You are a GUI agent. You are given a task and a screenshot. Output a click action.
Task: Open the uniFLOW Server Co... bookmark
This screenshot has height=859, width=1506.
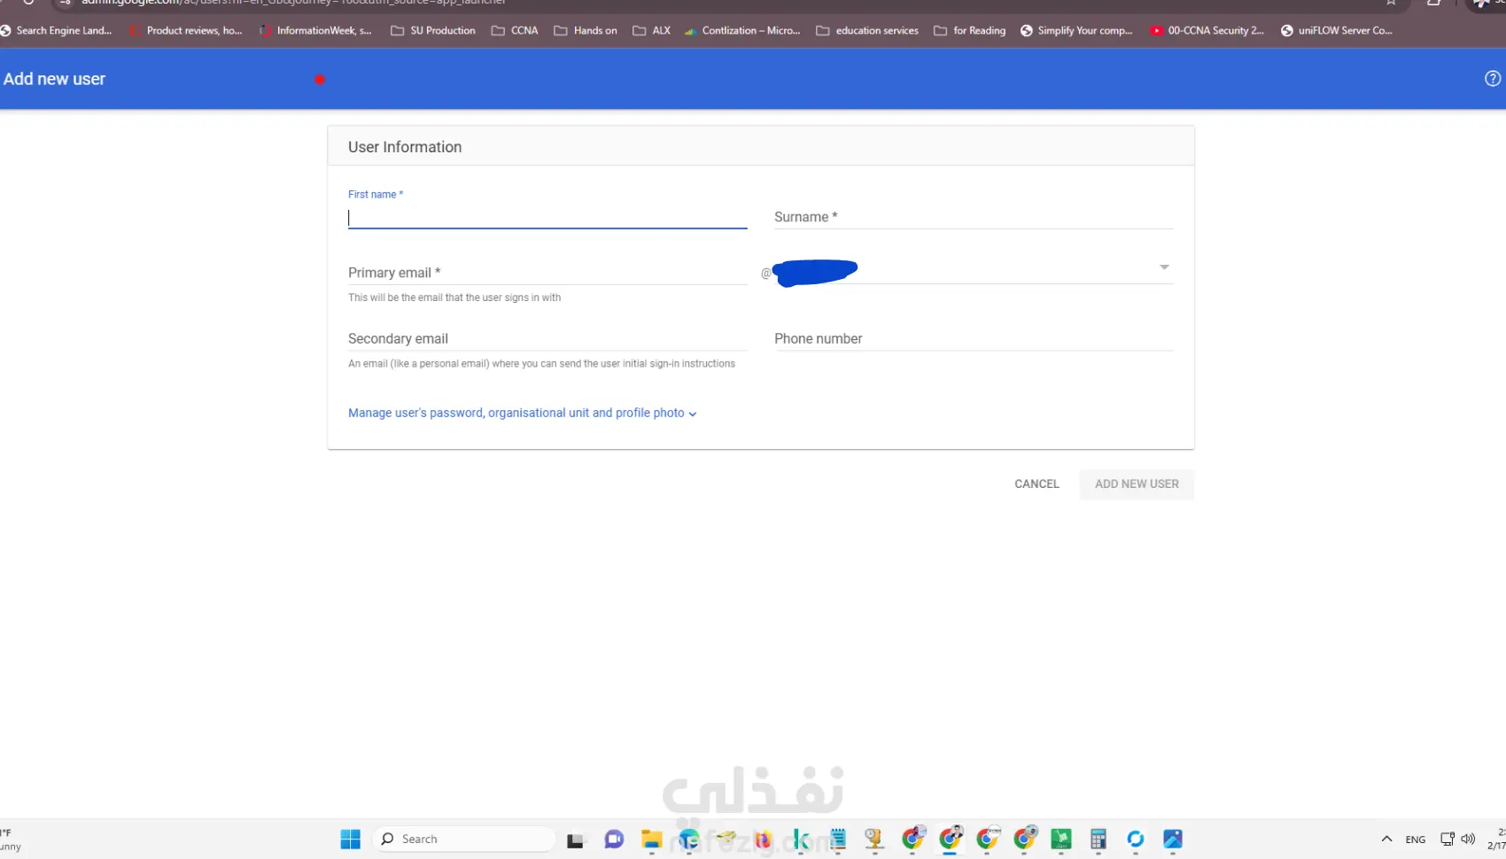1337,30
